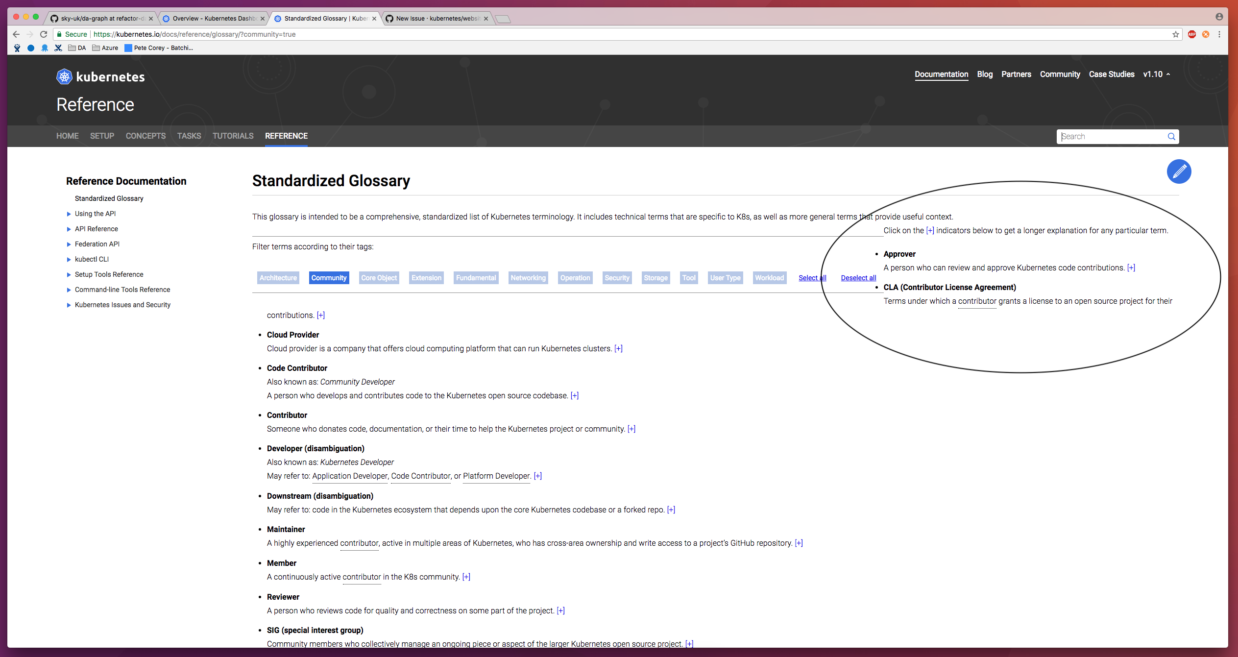Toggle the Community tag filter
1238x657 pixels.
coord(329,278)
